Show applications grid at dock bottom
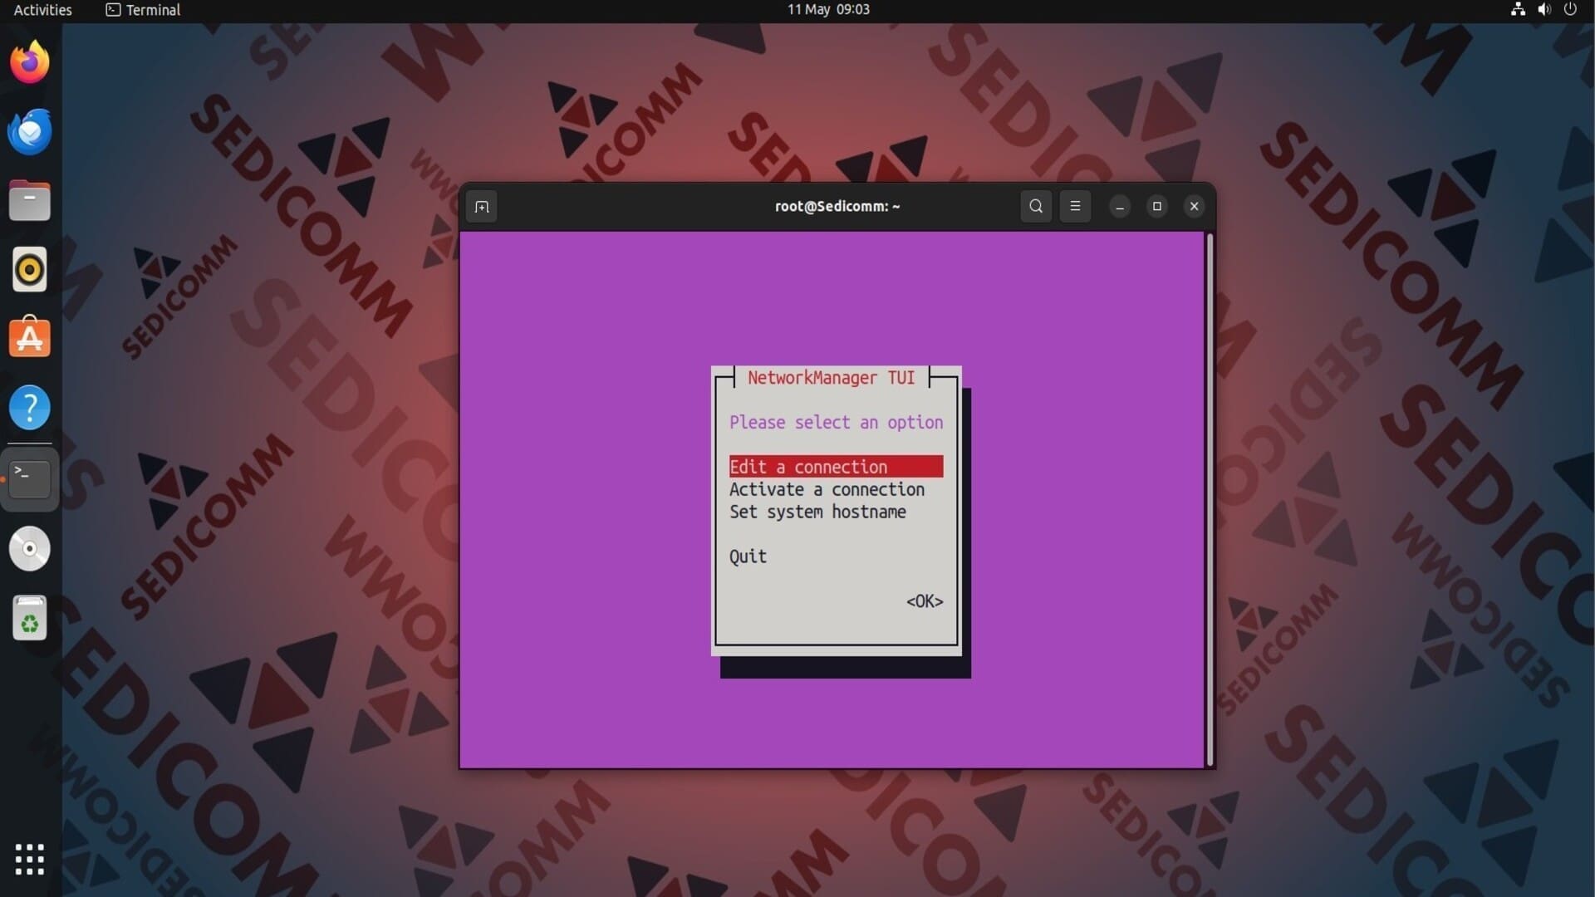 point(30,860)
